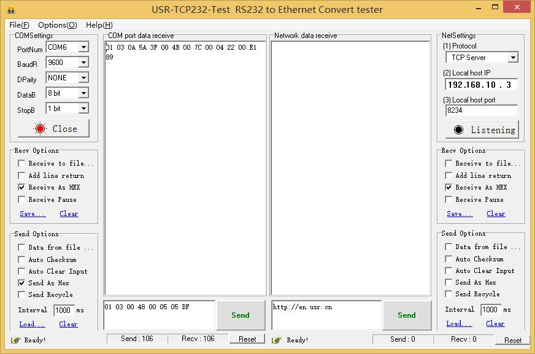Viewport: 535px width, 354px height.
Task: Expand the DataB 8 bit dropdown
Action: pos(83,93)
